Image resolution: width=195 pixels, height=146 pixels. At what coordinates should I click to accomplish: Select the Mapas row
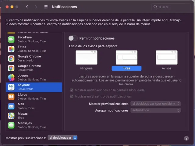[x=34, y=116]
